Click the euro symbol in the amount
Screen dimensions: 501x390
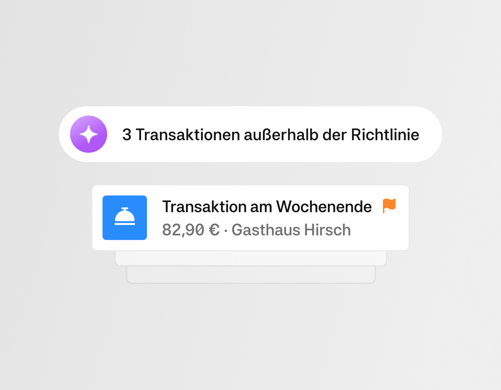[214, 230]
